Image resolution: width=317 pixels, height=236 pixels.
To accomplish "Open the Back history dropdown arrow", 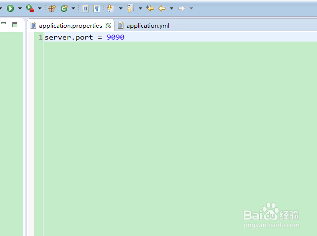I will click(x=171, y=8).
